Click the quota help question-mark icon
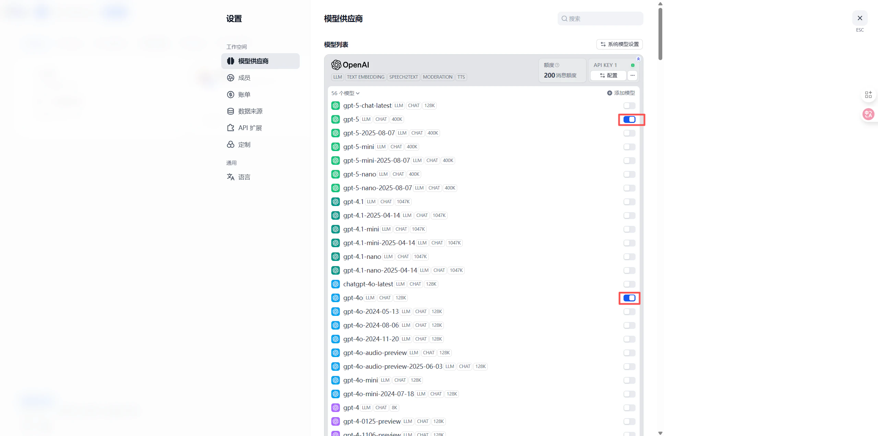 557,65
